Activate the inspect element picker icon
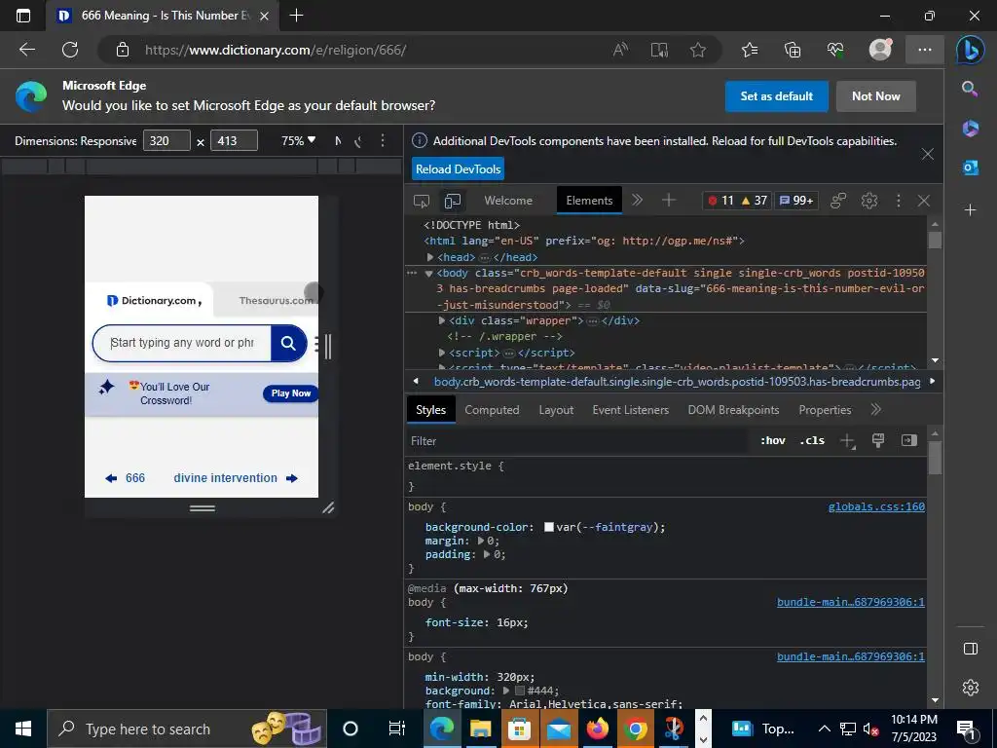This screenshot has height=748, width=997. [x=421, y=201]
